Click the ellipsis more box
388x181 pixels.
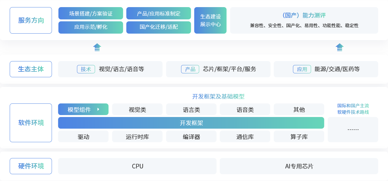coord(353,129)
